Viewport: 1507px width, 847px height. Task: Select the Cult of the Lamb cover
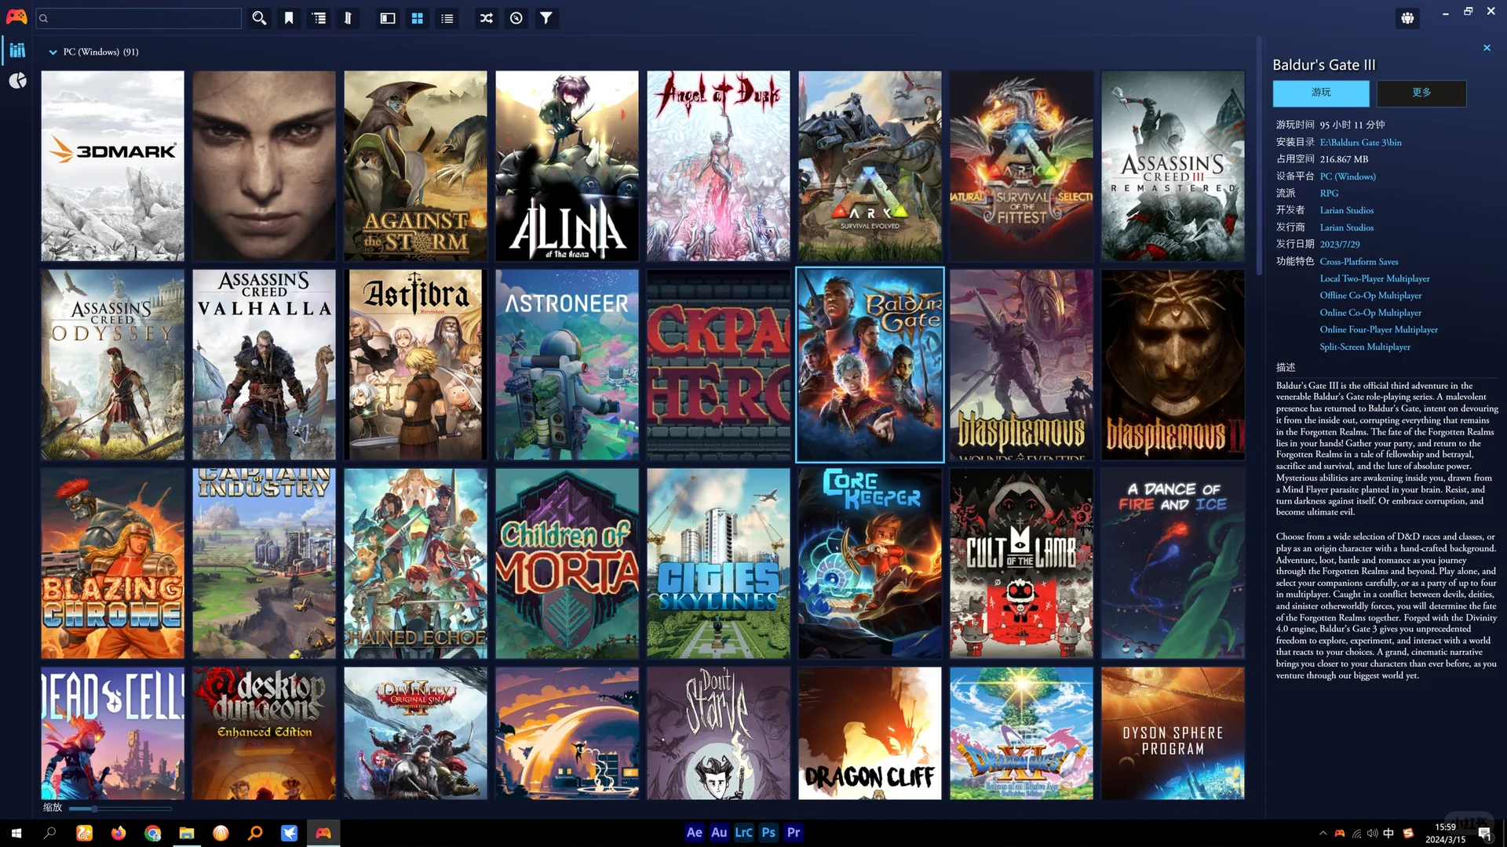point(1020,563)
